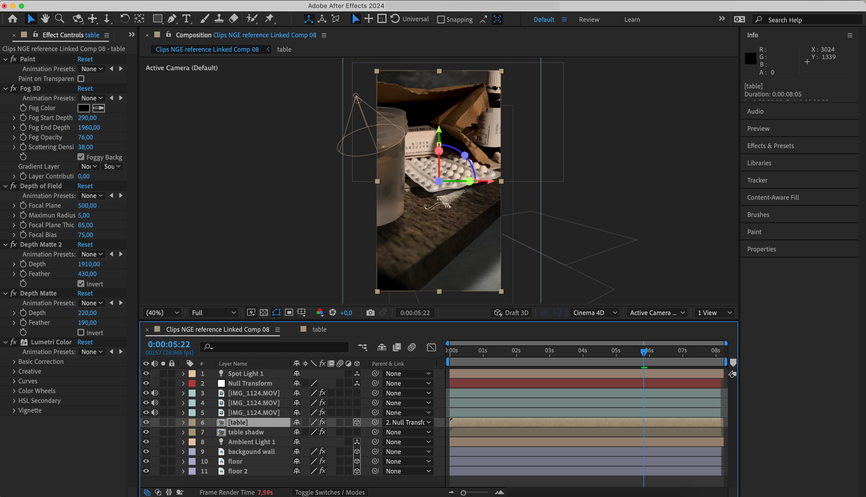Toggle the transparency grid button
This screenshot has width=866, height=497.
pos(264,313)
